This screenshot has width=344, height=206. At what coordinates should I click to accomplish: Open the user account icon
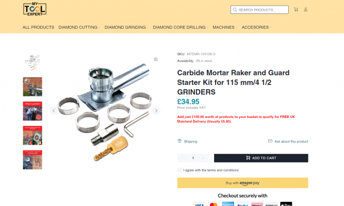tap(305, 10)
